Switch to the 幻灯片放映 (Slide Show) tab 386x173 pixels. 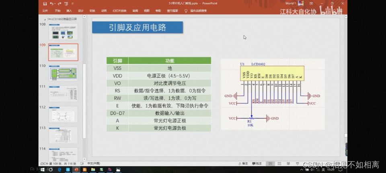point(119,11)
